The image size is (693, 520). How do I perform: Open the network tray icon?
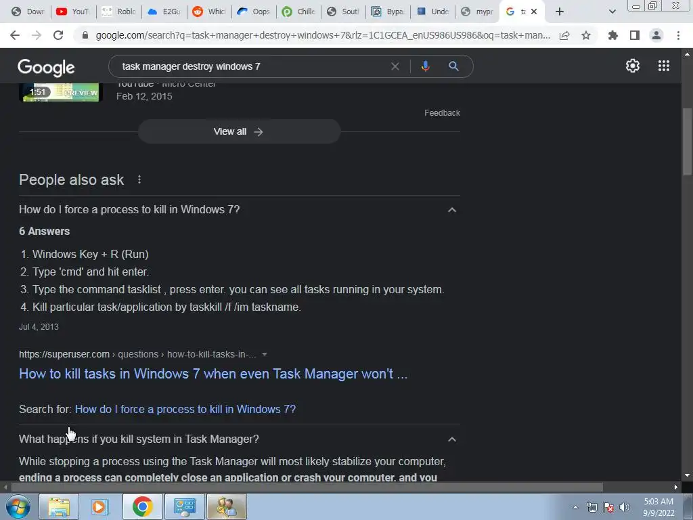point(591,507)
